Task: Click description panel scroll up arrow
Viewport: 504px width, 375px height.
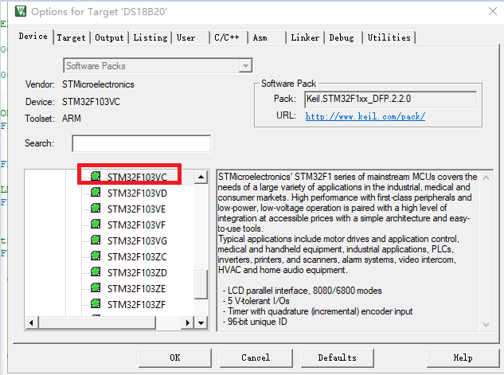Action: pyautogui.click(x=486, y=178)
